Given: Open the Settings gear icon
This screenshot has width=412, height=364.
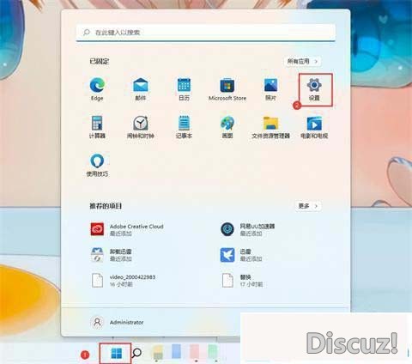Looking at the screenshot, I should click(x=314, y=89).
